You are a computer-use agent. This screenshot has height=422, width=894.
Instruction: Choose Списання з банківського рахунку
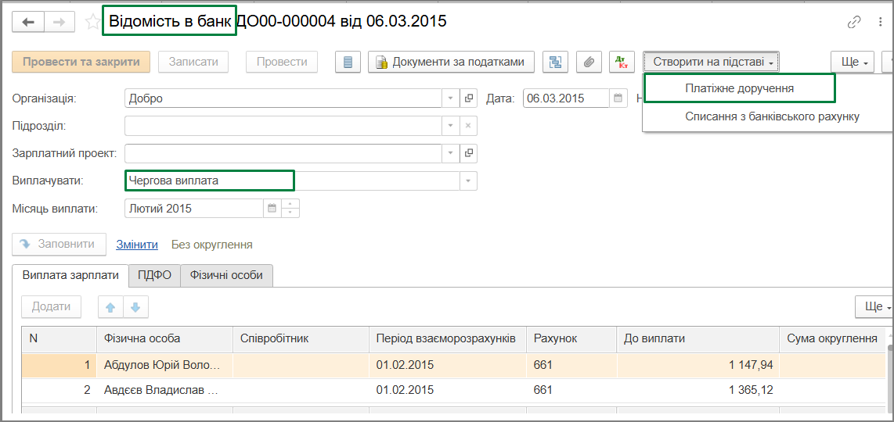click(772, 116)
